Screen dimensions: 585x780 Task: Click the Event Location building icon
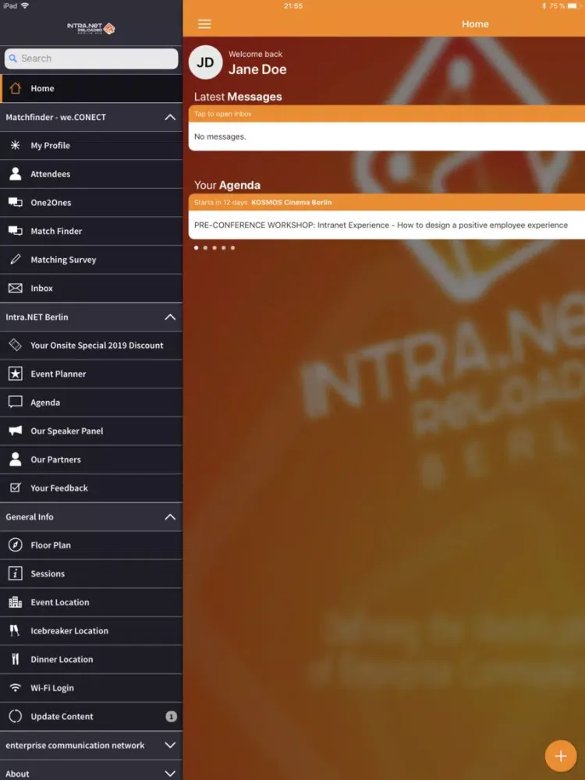click(16, 602)
